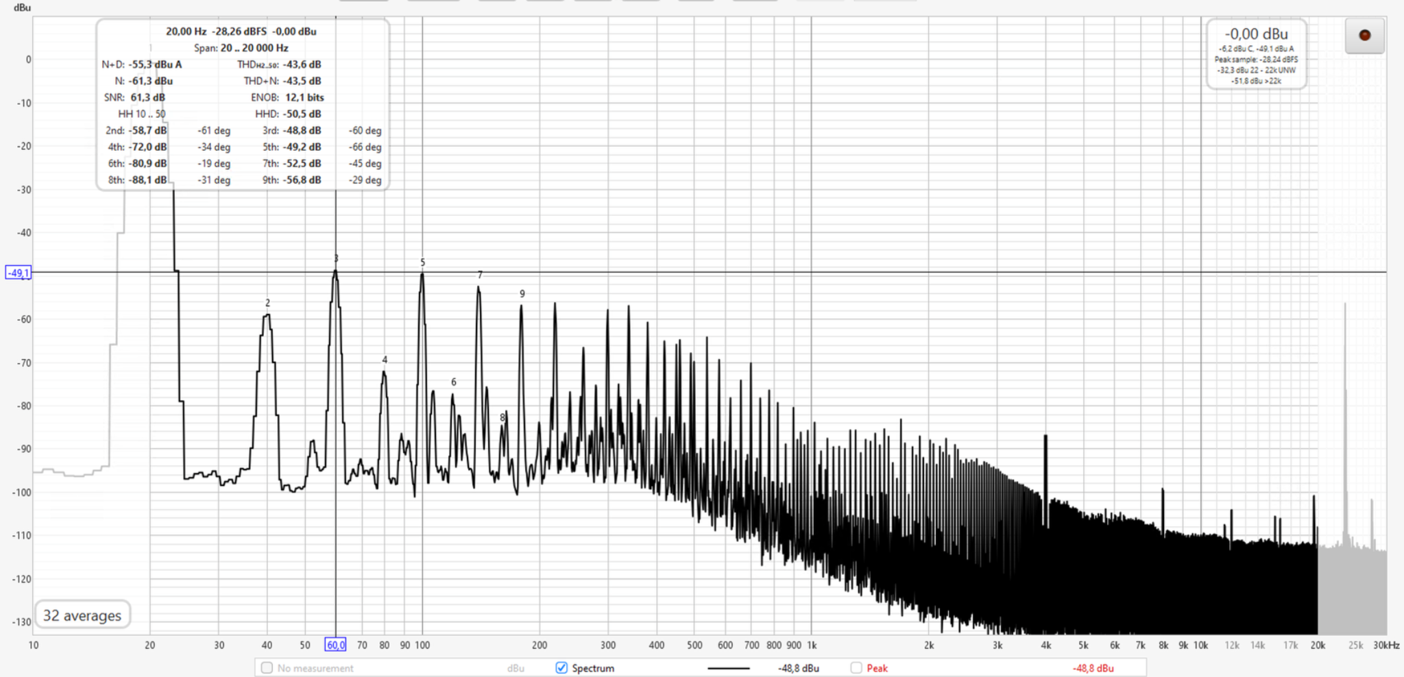Click the 2nd harmonic -58,7 dB value

[x=147, y=130]
